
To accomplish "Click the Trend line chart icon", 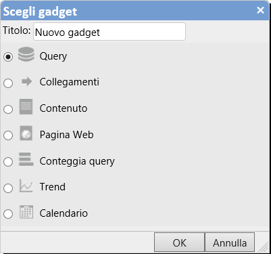I will (x=26, y=186).
